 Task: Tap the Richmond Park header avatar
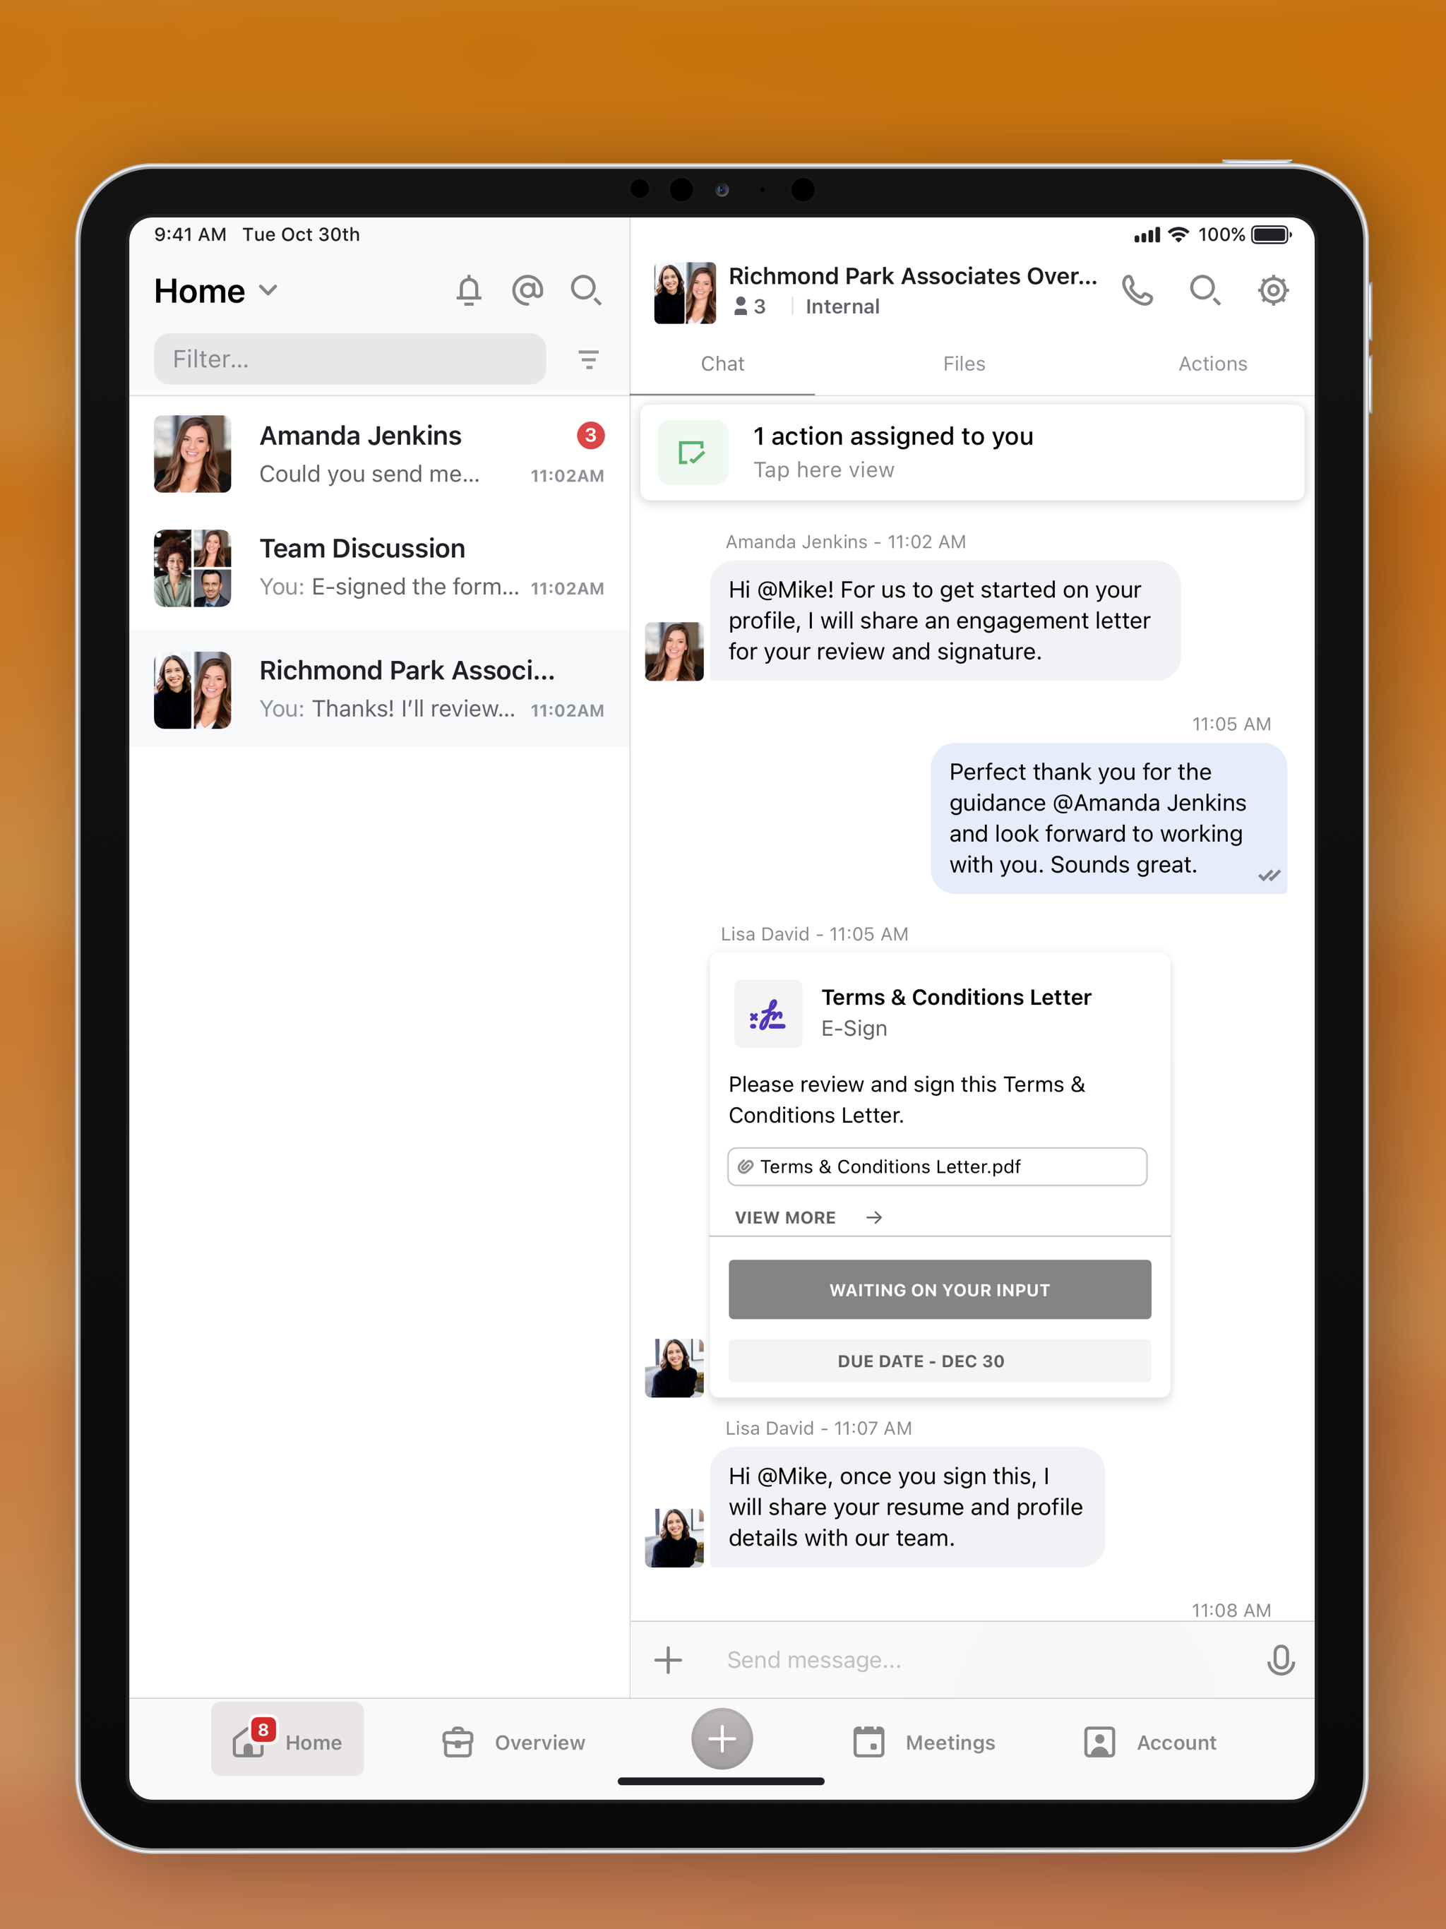pos(685,293)
